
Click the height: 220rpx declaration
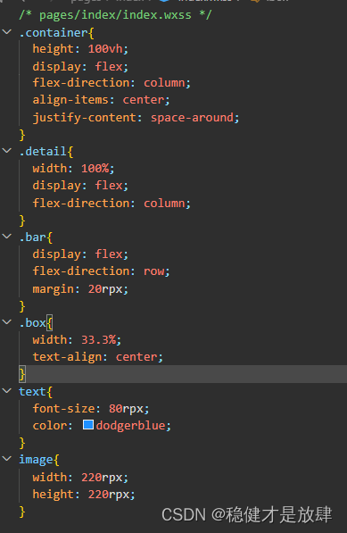tap(84, 495)
